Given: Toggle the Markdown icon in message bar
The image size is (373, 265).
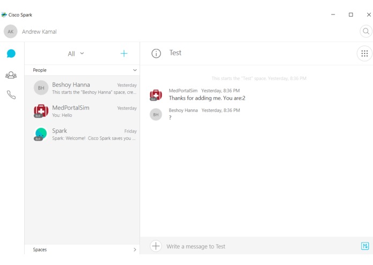Looking at the screenshot, I should click(x=365, y=246).
